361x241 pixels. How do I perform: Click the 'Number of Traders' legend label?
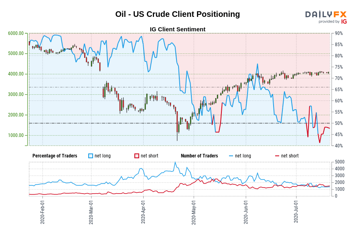click(199, 156)
